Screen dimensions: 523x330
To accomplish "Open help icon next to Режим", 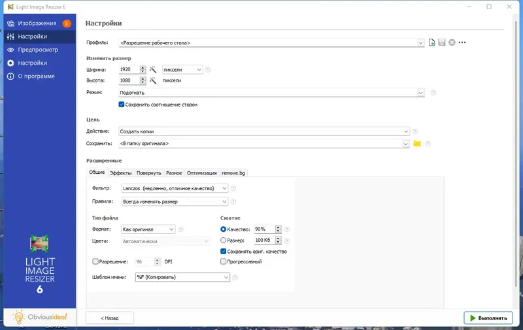I will [433, 93].
